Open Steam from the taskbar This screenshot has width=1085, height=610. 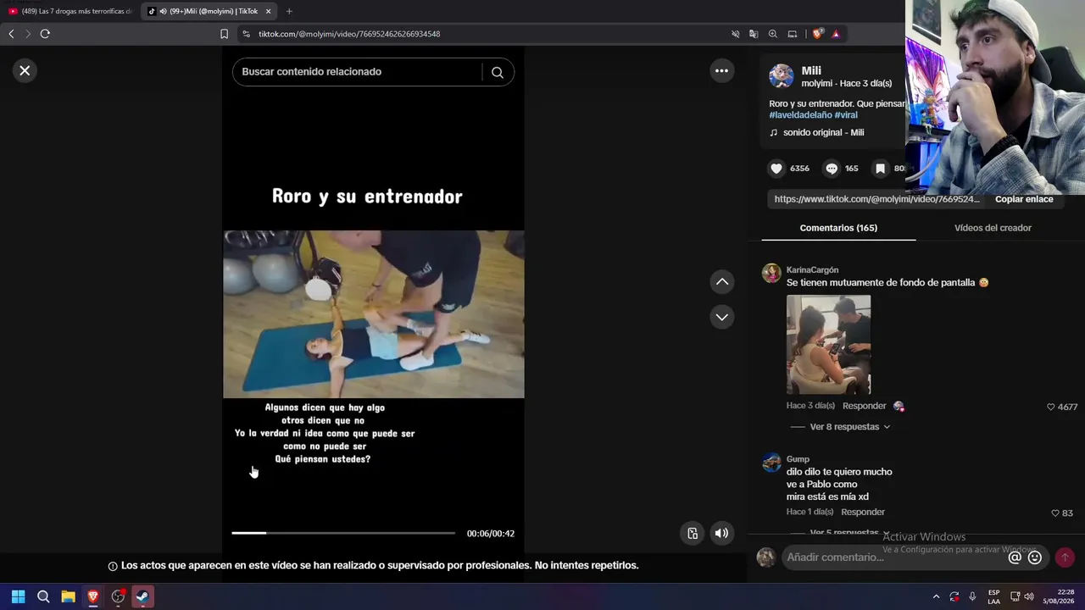tap(142, 596)
